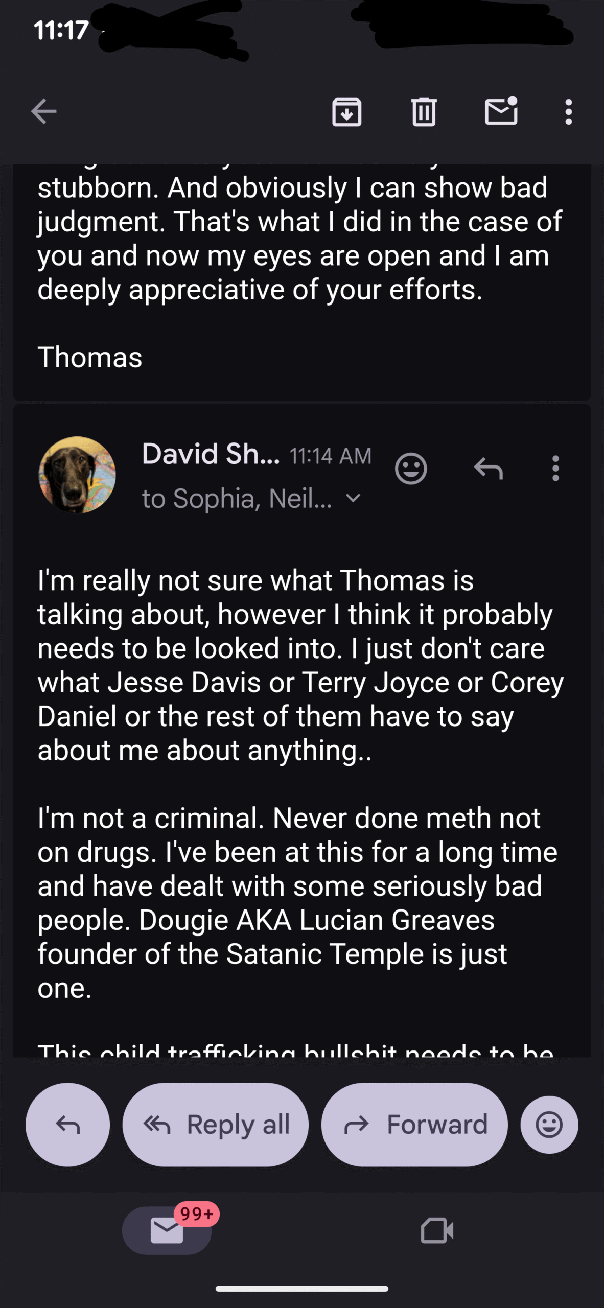Image resolution: width=604 pixels, height=1308 pixels.
Task: Expand recipient details next to Sophia, Neil
Action: tap(353, 498)
